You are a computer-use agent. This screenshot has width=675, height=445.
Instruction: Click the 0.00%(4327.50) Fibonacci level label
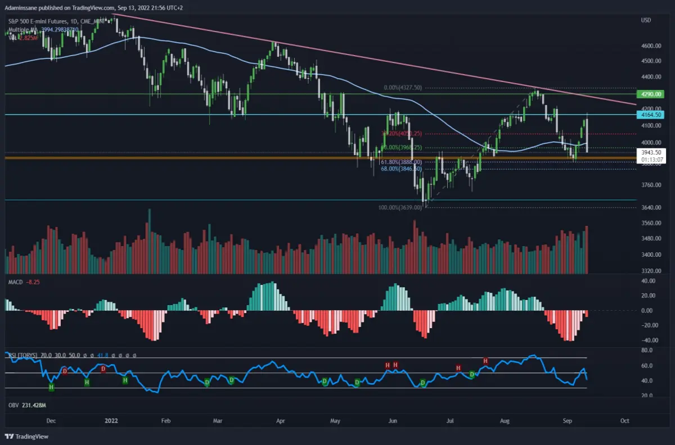[403, 88]
